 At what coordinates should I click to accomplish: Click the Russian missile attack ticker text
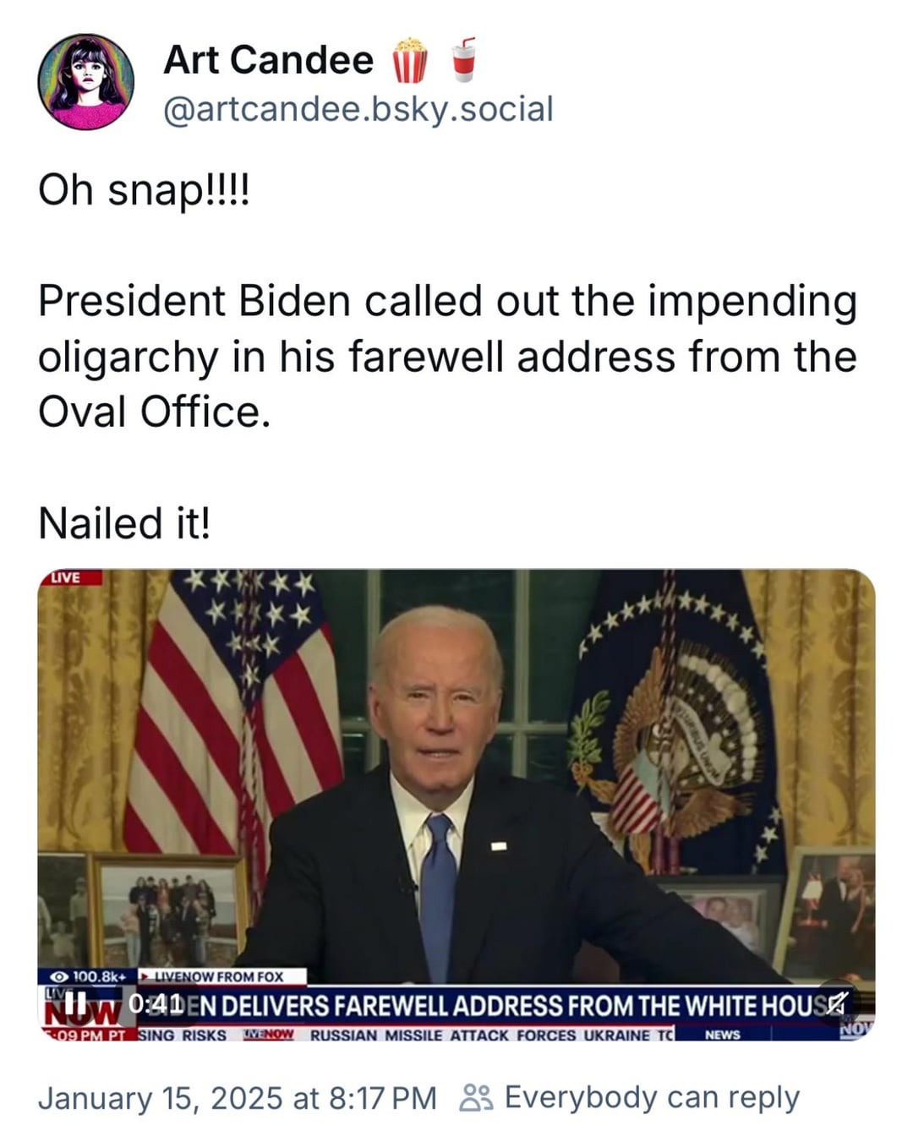[x=490, y=1035]
